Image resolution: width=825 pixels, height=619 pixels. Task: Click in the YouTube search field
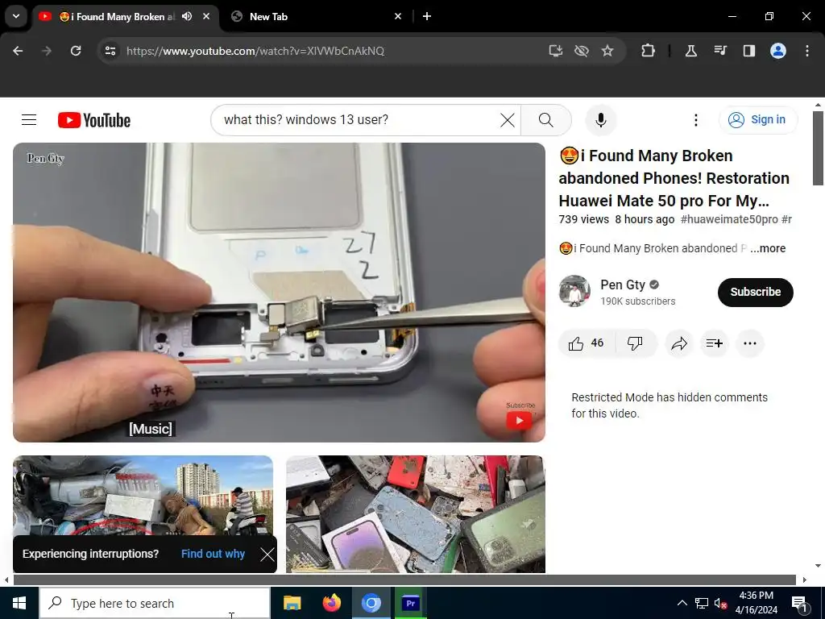tap(358, 120)
